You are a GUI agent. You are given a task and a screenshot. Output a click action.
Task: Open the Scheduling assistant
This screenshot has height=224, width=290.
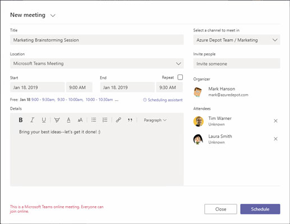(x=163, y=100)
